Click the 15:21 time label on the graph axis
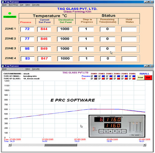Viewport: 155px width, 153px height. pos(77,141)
